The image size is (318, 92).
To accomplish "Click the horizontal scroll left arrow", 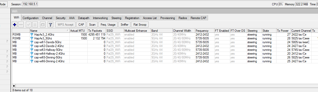I will point(14,86).
